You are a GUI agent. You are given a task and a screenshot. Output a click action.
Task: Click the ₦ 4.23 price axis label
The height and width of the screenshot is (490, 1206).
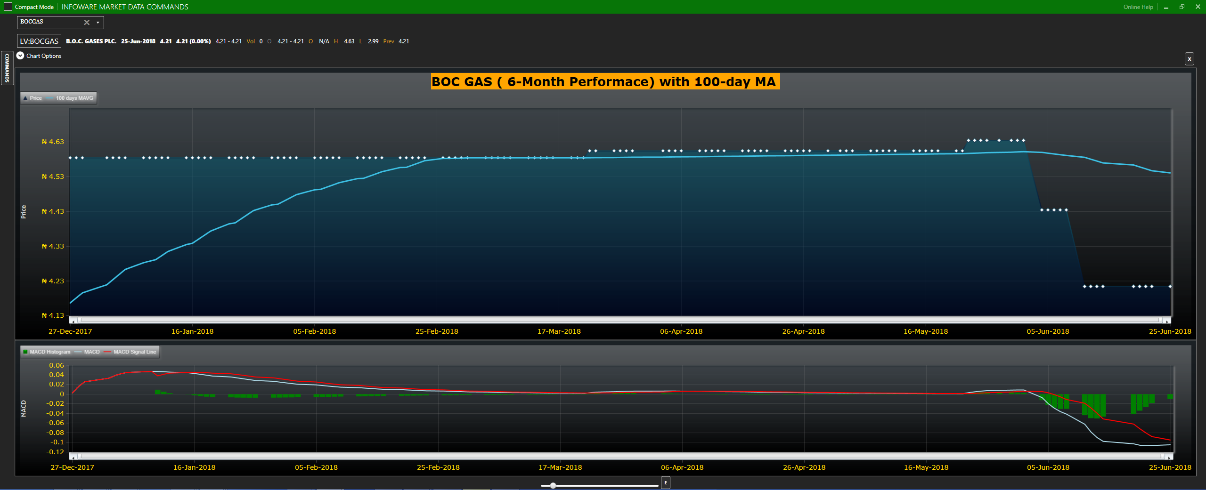[x=53, y=281]
